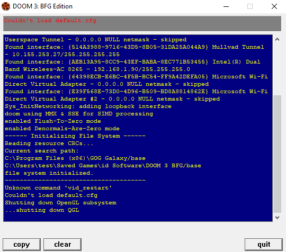Click the "Current search path:" log line
Screen dimensions: 286x252
42,151
